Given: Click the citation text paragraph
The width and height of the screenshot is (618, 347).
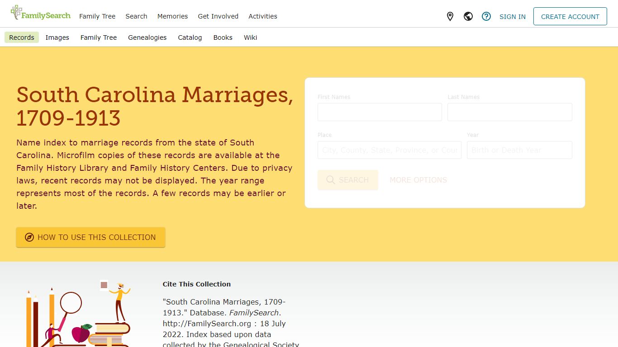Looking at the screenshot, I should [x=231, y=322].
